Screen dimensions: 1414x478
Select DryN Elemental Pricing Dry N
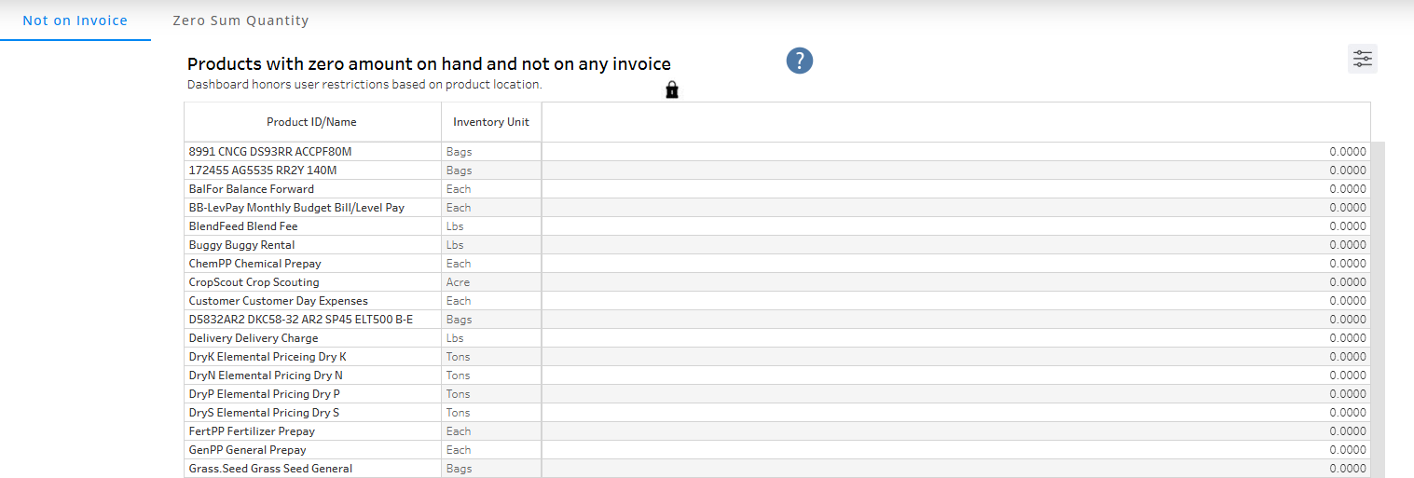coord(777,376)
